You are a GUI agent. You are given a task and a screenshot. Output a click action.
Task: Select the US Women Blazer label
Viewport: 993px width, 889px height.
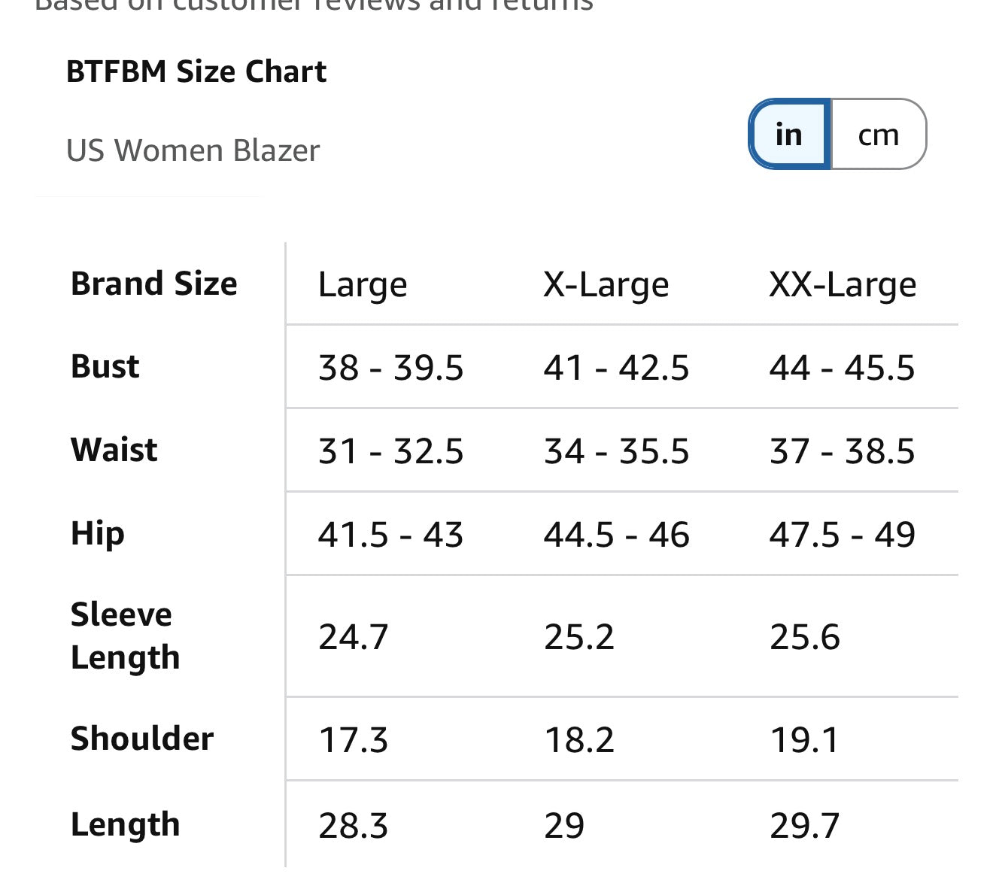pyautogui.click(x=193, y=150)
